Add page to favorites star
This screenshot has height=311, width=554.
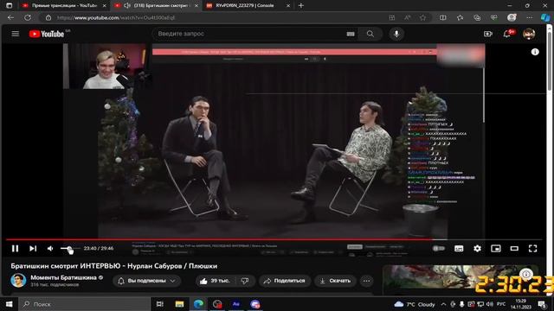click(x=422, y=17)
